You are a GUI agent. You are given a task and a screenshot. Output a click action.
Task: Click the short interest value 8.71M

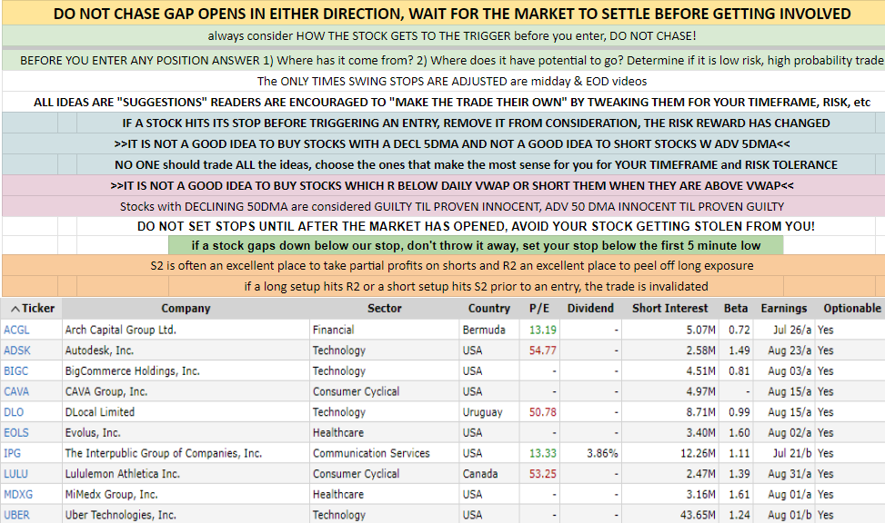701,412
